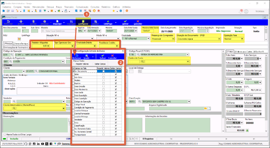The width and height of the screenshot is (270, 148).
Task: Click Salvar in the Notas Fiscais toolbar
Action: [x=125, y=22]
